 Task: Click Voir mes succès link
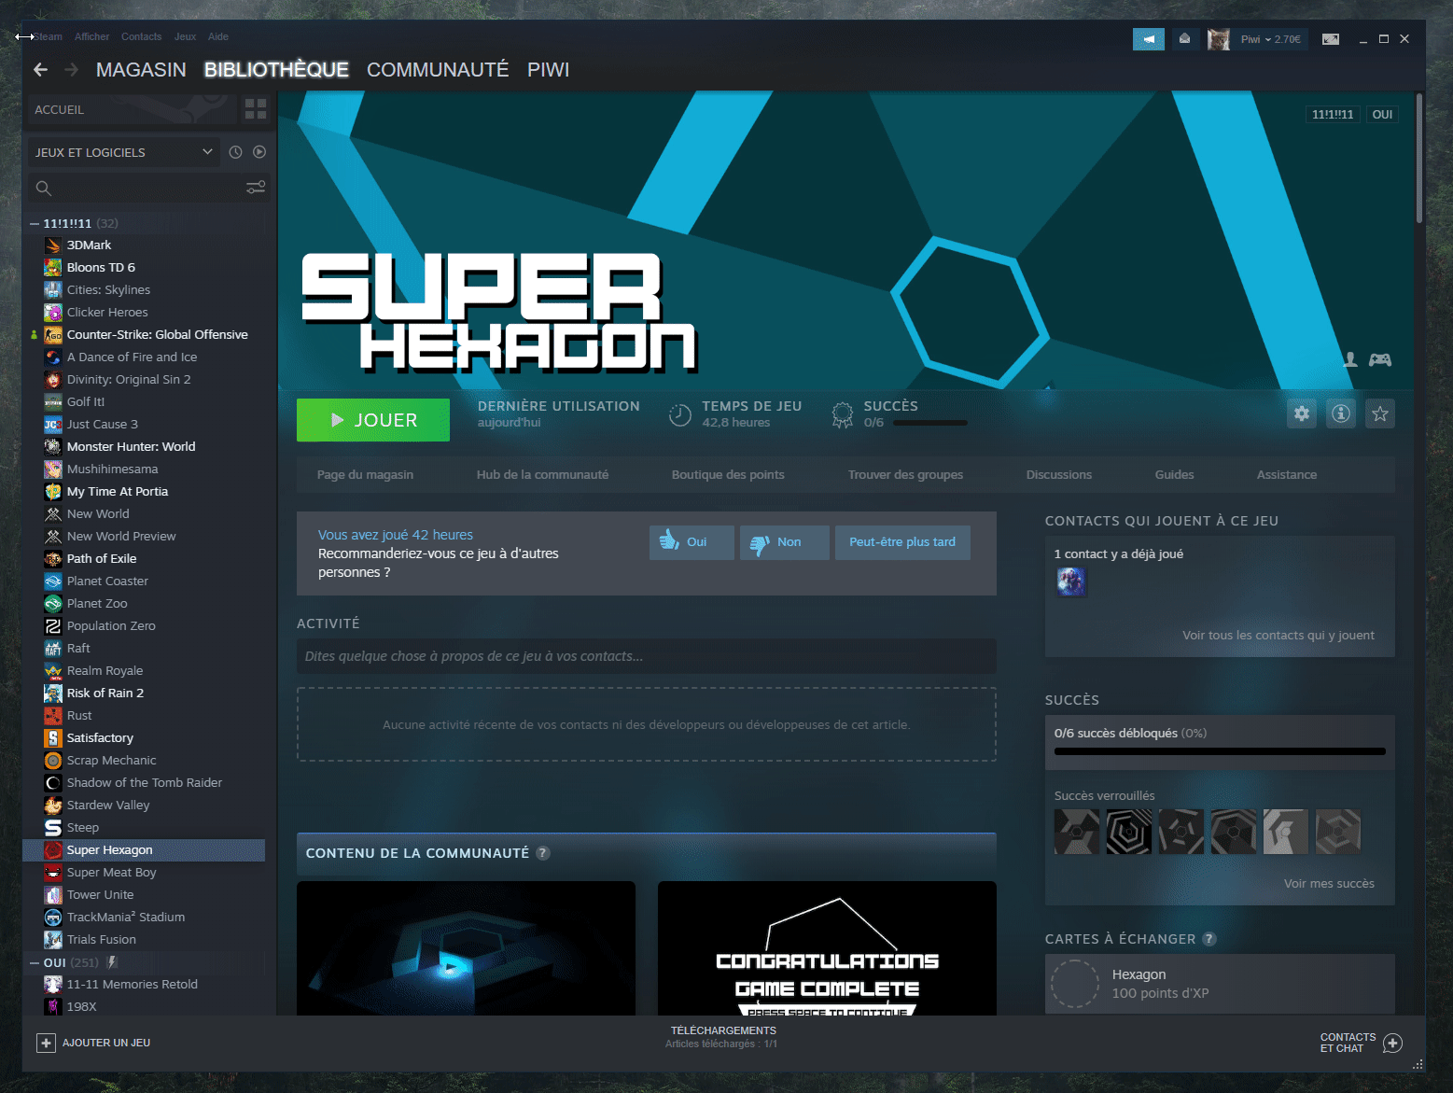(1329, 884)
